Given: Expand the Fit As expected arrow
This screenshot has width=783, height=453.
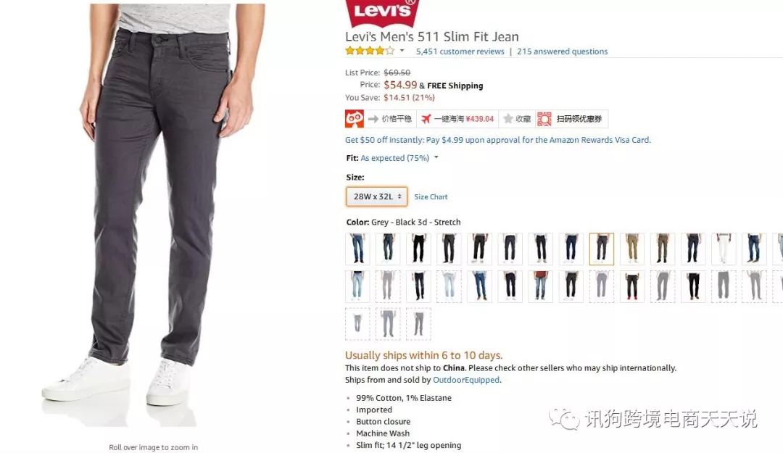Looking at the screenshot, I should pyautogui.click(x=436, y=157).
